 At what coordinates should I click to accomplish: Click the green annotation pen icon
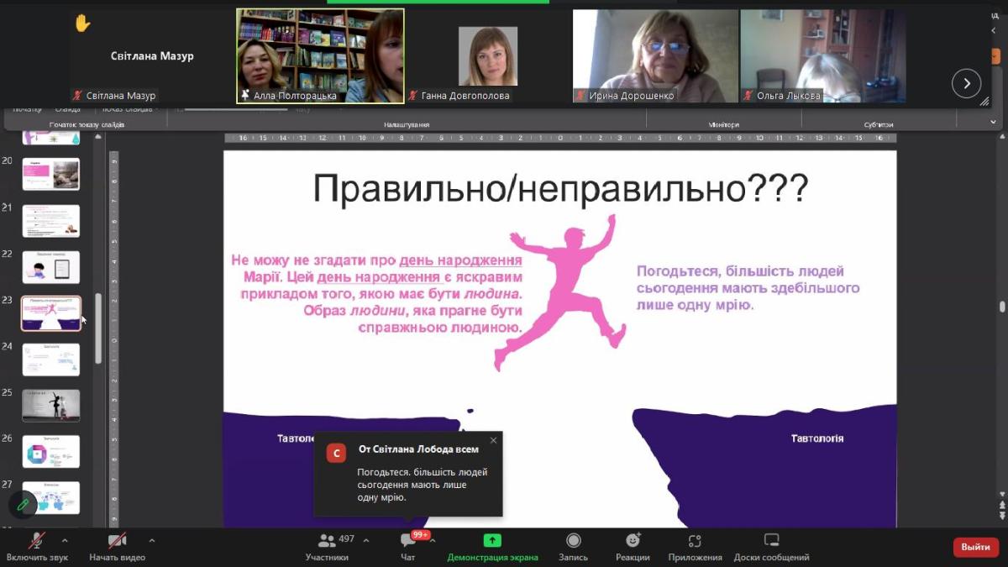23,504
